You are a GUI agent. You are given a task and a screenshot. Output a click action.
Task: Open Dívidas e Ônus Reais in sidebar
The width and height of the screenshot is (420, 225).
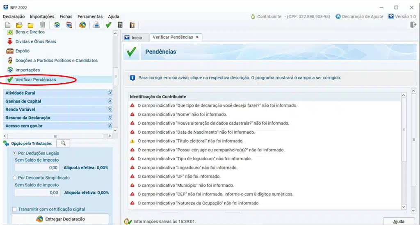click(36, 41)
